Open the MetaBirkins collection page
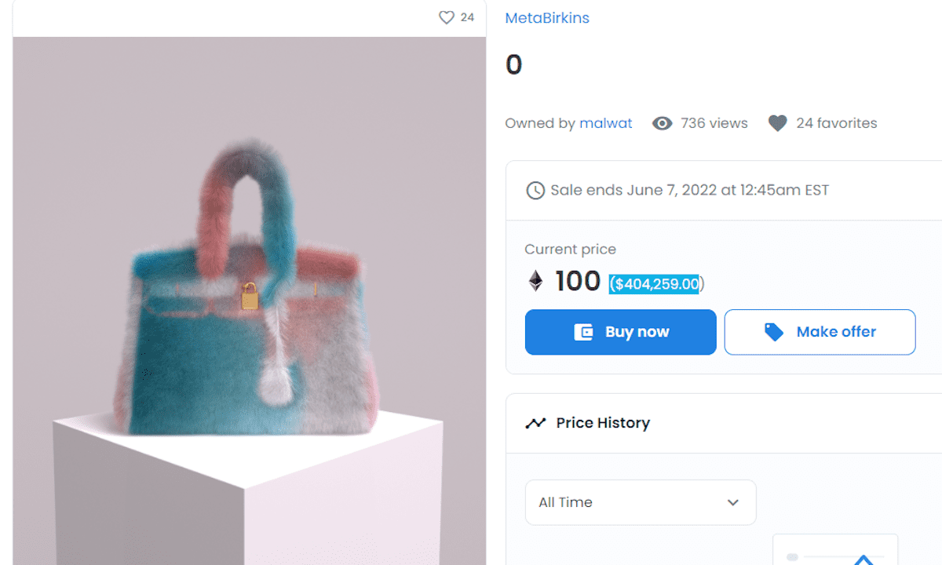 547,17
